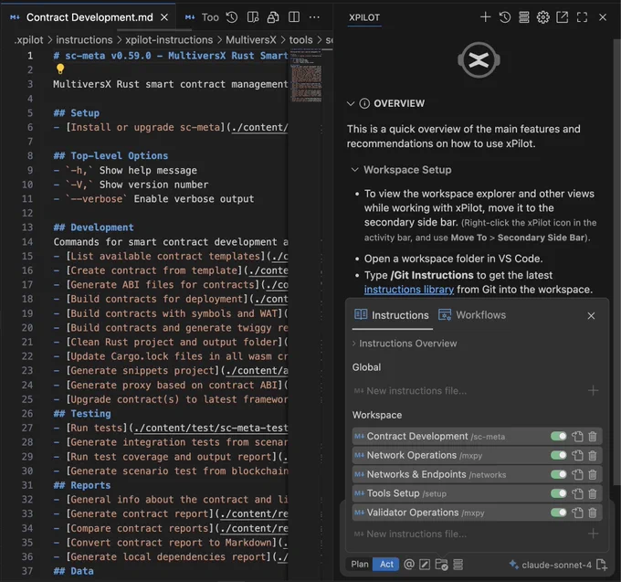Open xPilot settings gear icon
Image resolution: width=621 pixels, height=582 pixels.
(543, 17)
